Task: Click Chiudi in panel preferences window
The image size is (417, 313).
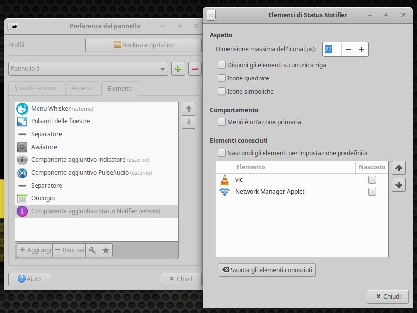Action: (x=181, y=279)
